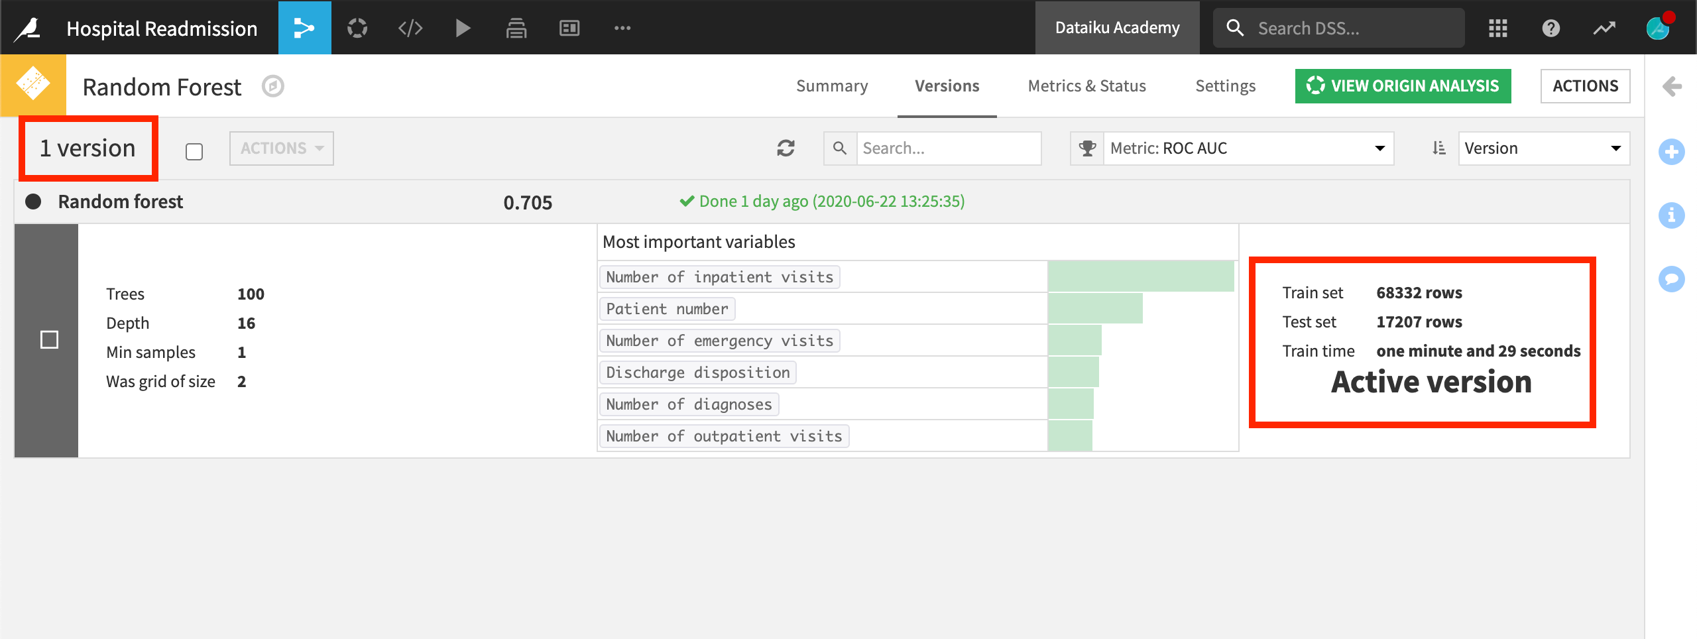
Task: Click the orange saved model icon
Action: click(33, 84)
